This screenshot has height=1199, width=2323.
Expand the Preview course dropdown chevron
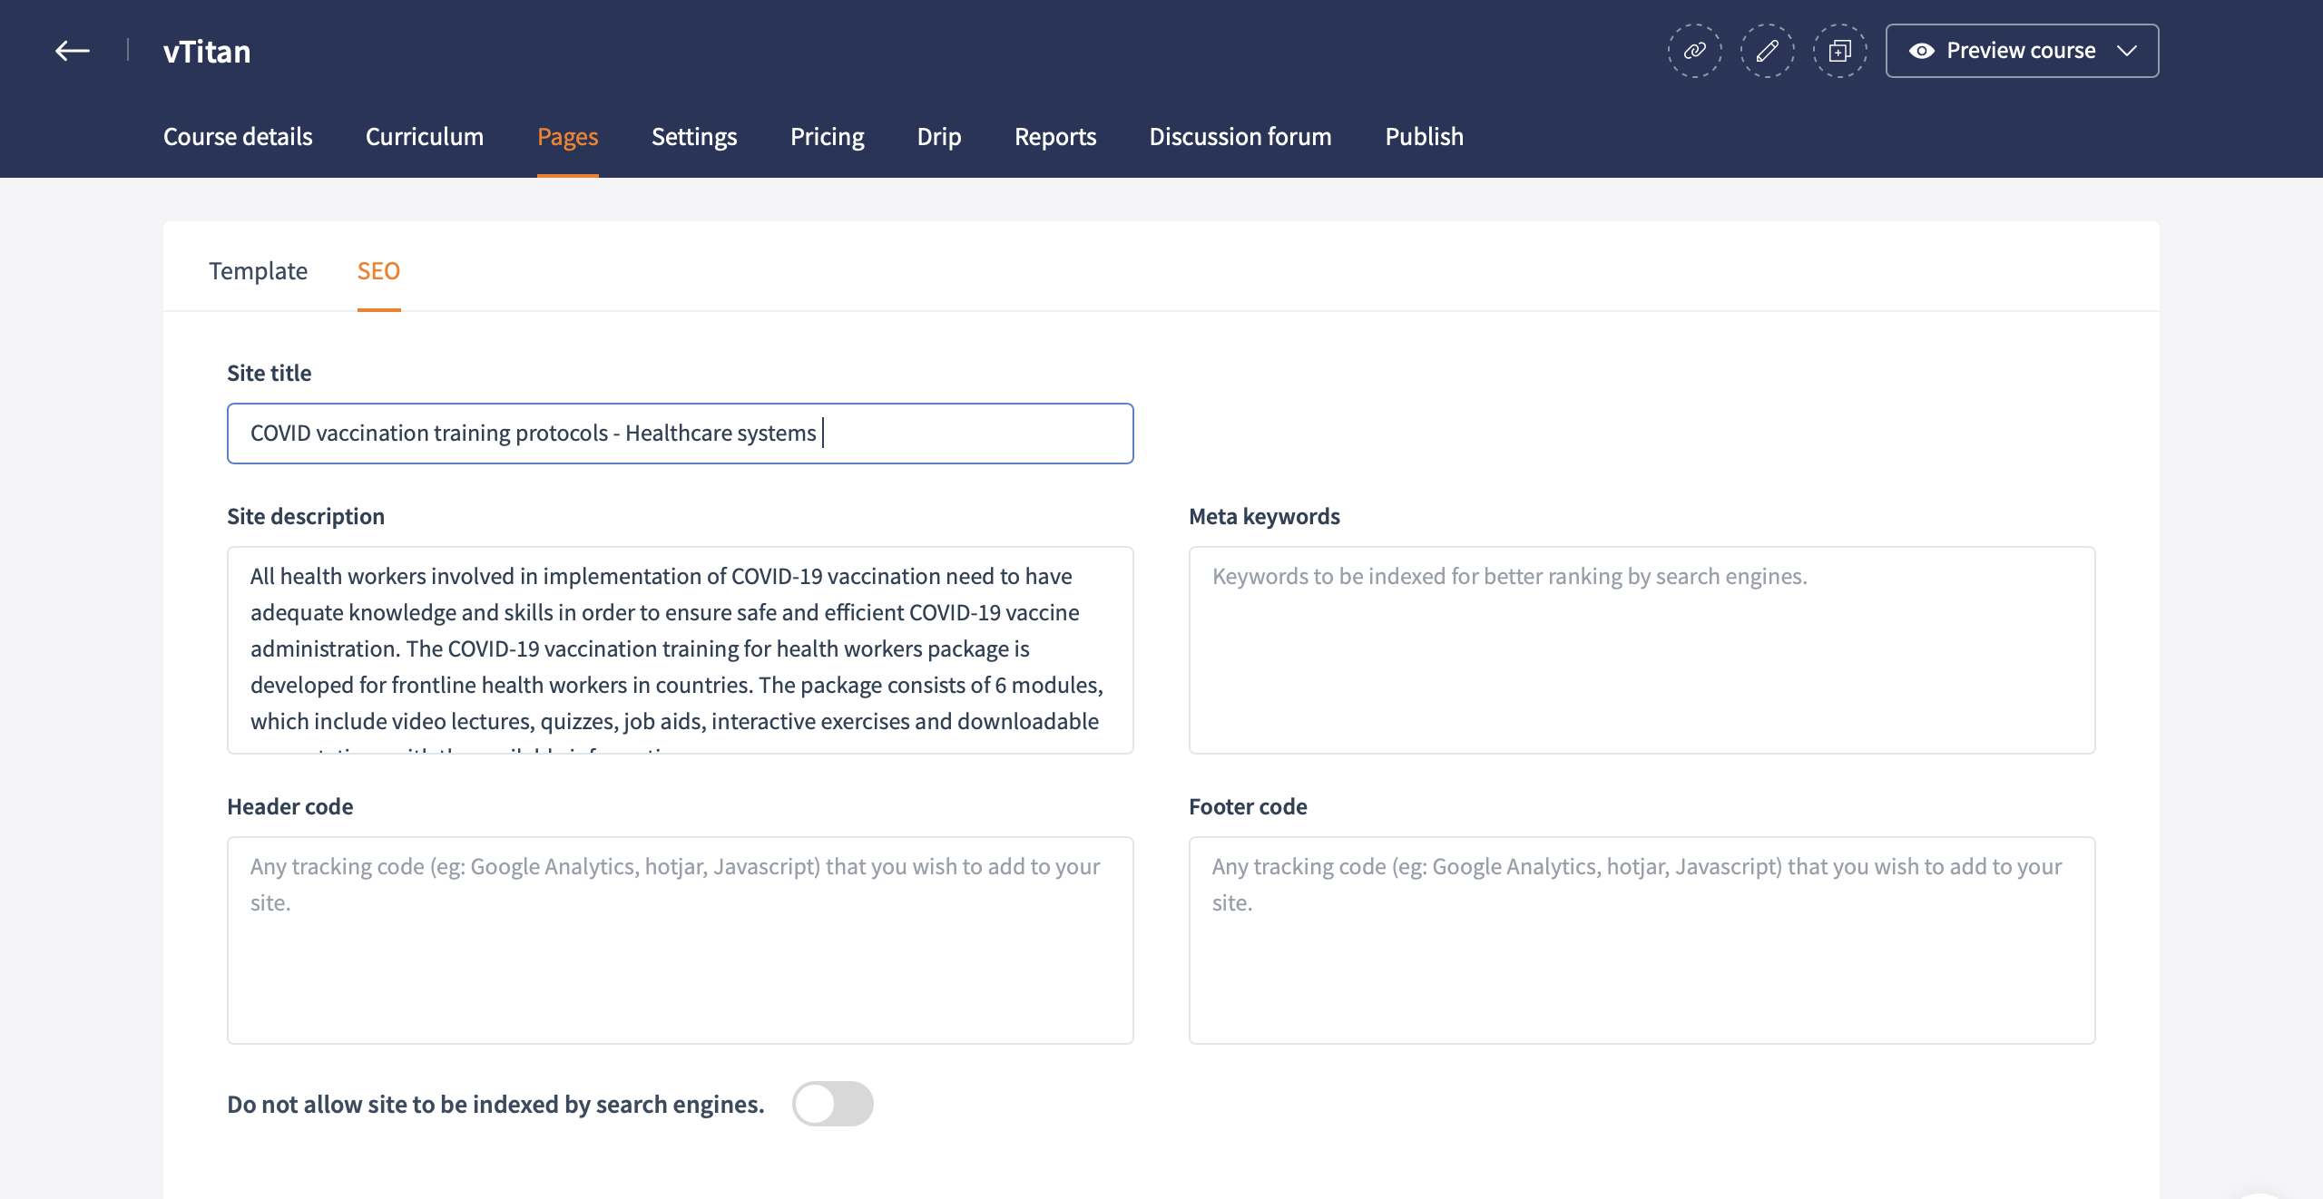click(x=2127, y=51)
